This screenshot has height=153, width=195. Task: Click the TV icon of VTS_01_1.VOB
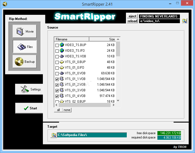click(62, 79)
